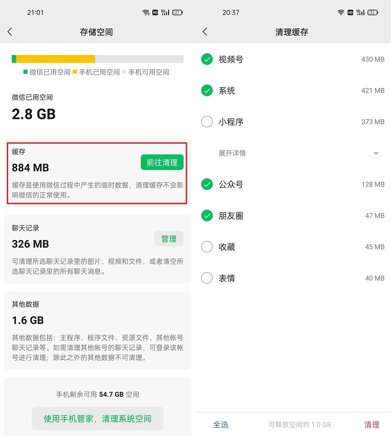This screenshot has height=436, width=391.
Task: Tap the 5G signal icon in the right status bar
Action: click(360, 13)
